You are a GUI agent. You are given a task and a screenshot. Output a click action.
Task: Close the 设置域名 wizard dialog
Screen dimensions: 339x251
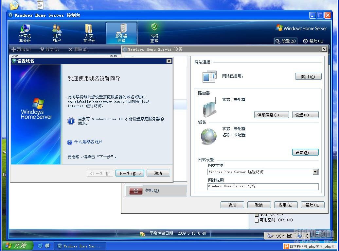point(169,61)
